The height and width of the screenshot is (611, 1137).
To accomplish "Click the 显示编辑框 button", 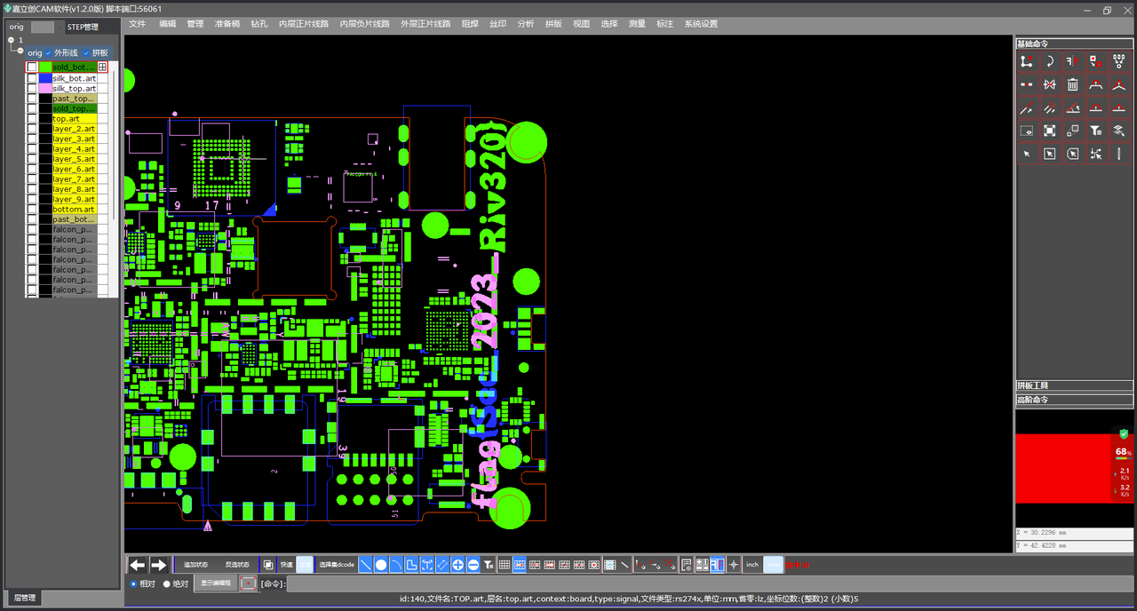I will pos(215,583).
